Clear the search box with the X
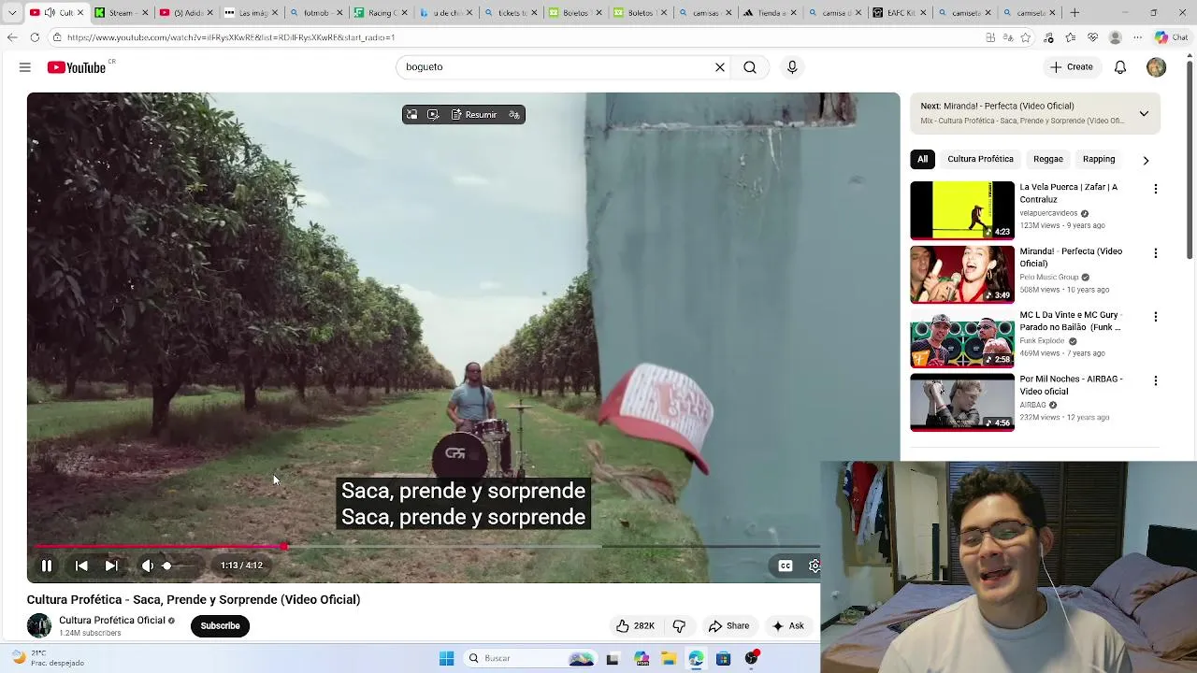 point(720,67)
